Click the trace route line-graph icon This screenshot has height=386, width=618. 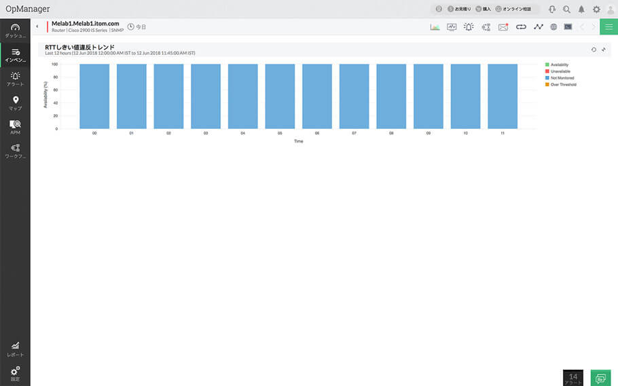pyautogui.click(x=539, y=27)
